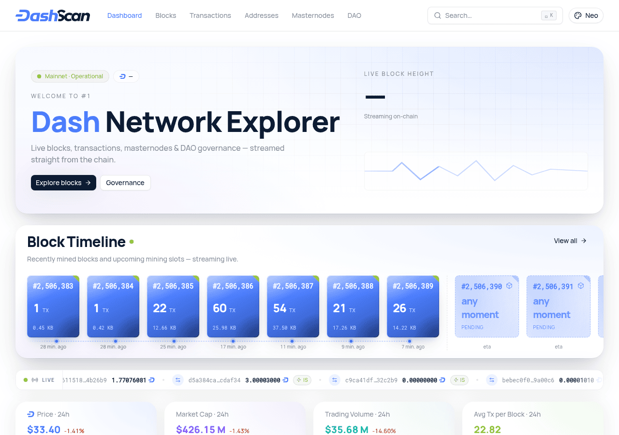Click the Dash icon after 3.00003000
Image resolution: width=619 pixels, height=435 pixels.
pyautogui.click(x=285, y=380)
